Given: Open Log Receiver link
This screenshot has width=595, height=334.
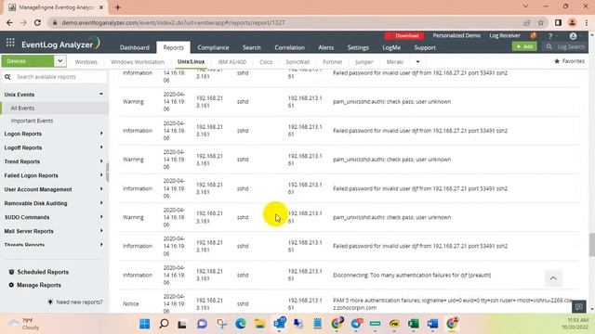Looking at the screenshot, I should pos(504,35).
